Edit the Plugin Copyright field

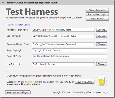coord(69,50)
